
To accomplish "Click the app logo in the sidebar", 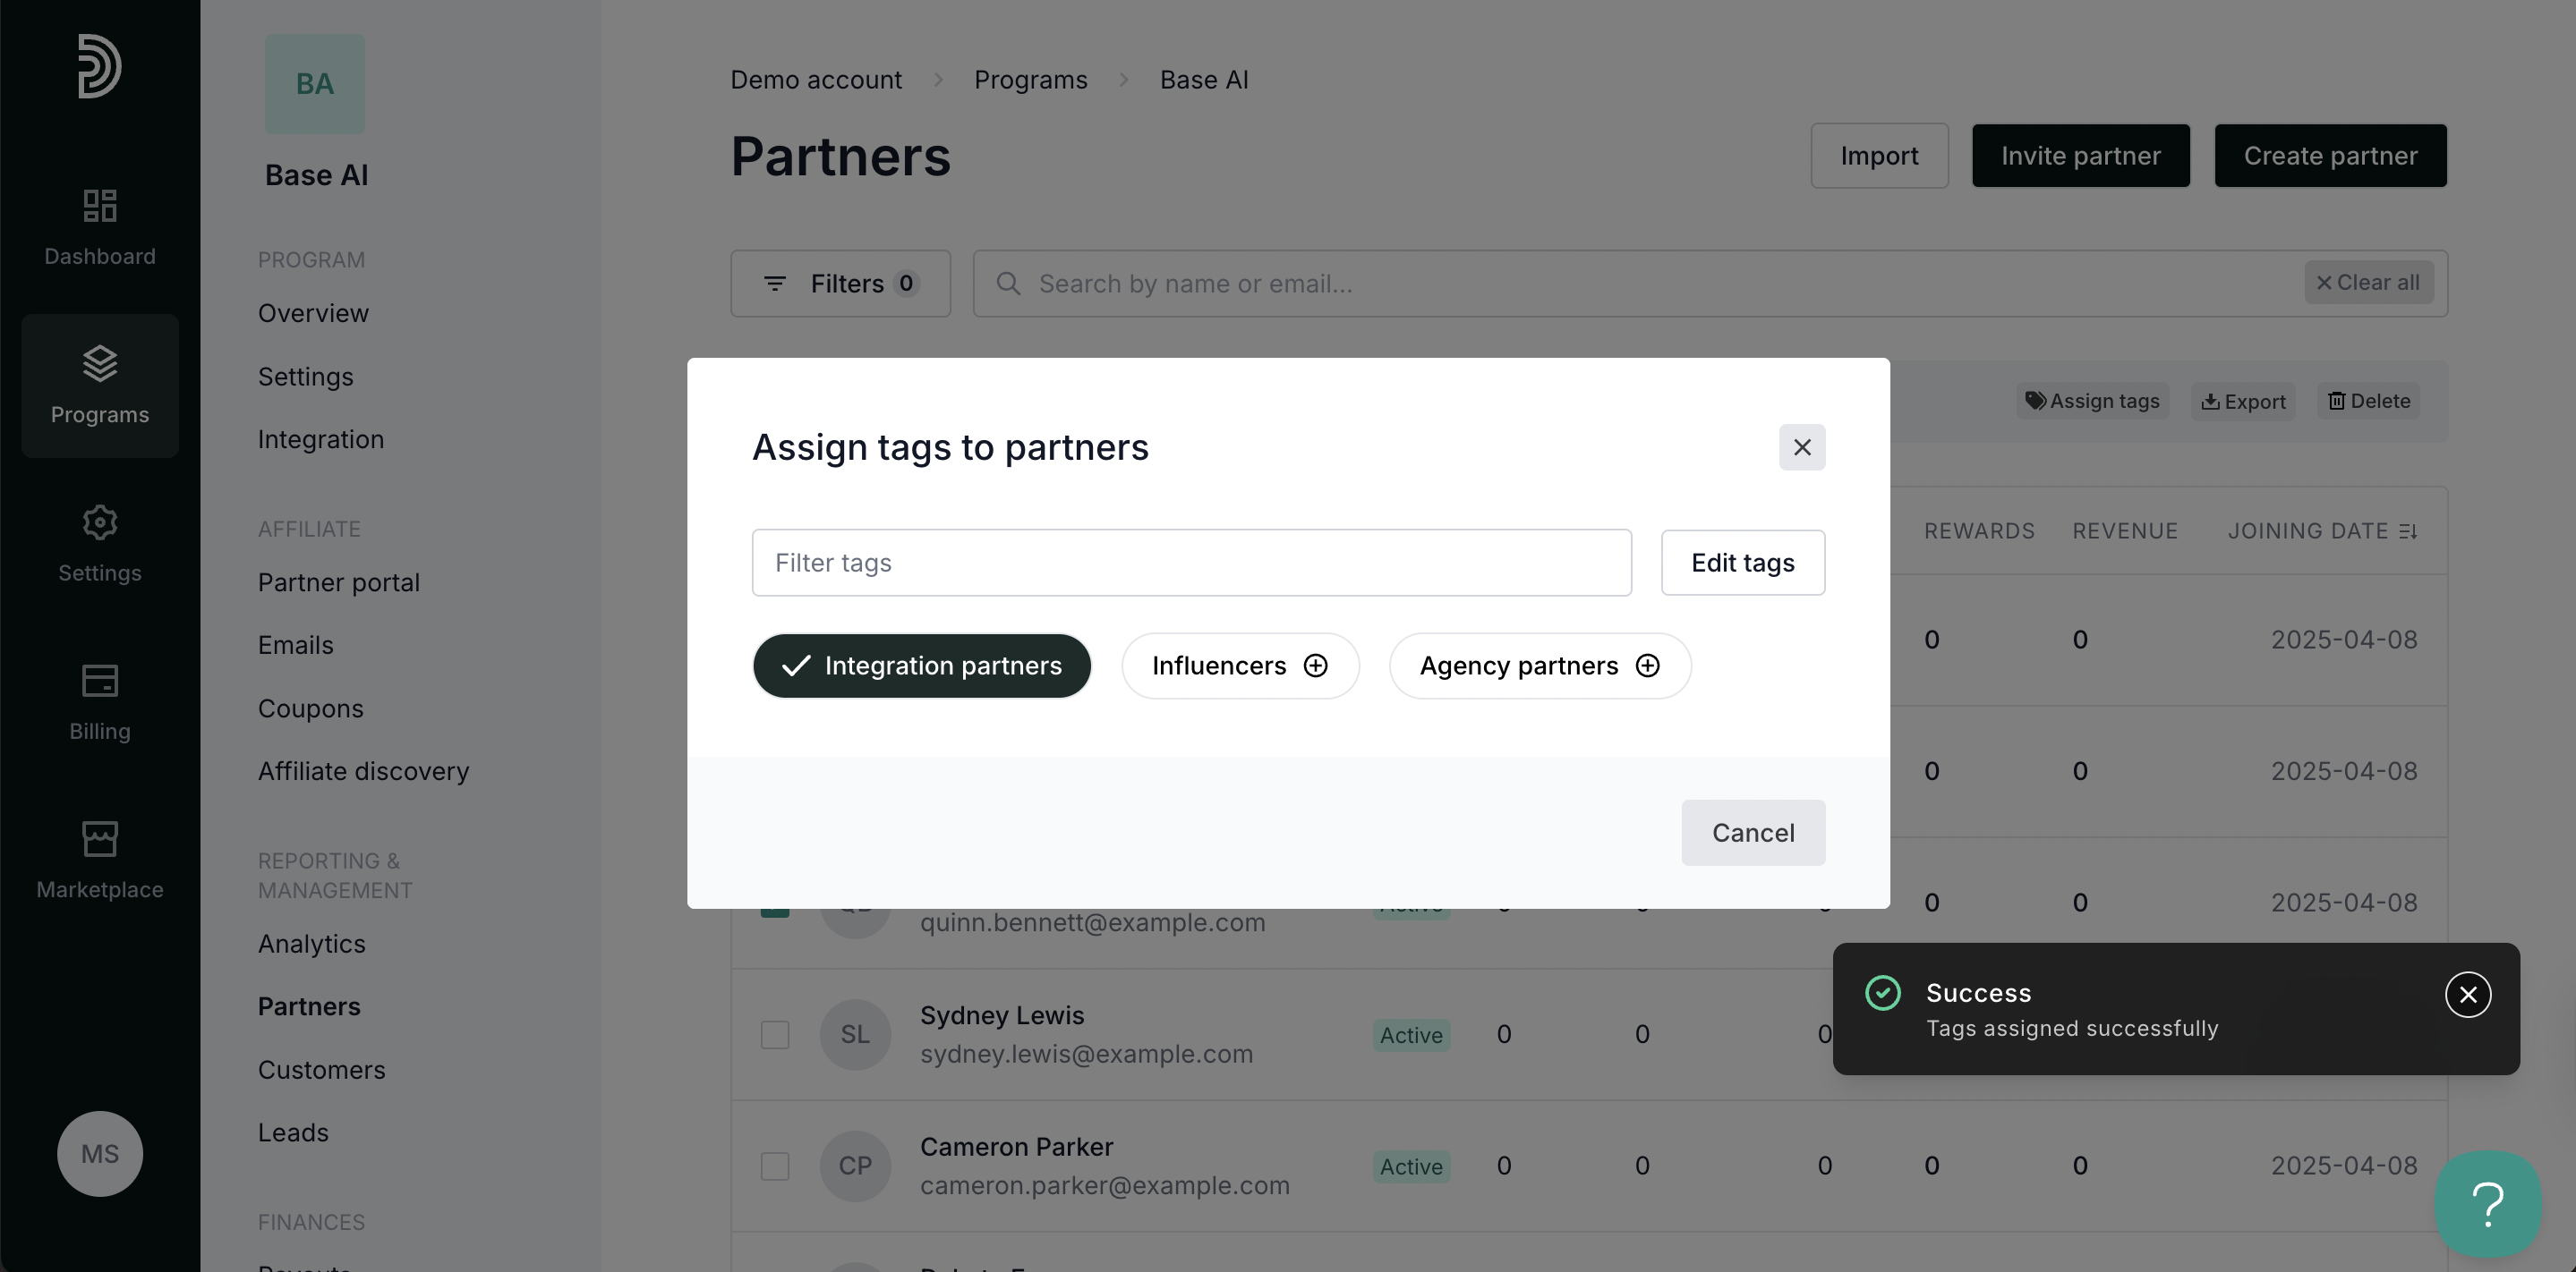I will [100, 66].
